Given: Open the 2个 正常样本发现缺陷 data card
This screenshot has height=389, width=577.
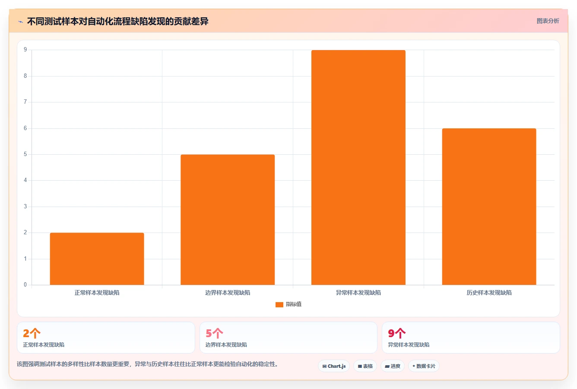Looking at the screenshot, I should [x=106, y=338].
